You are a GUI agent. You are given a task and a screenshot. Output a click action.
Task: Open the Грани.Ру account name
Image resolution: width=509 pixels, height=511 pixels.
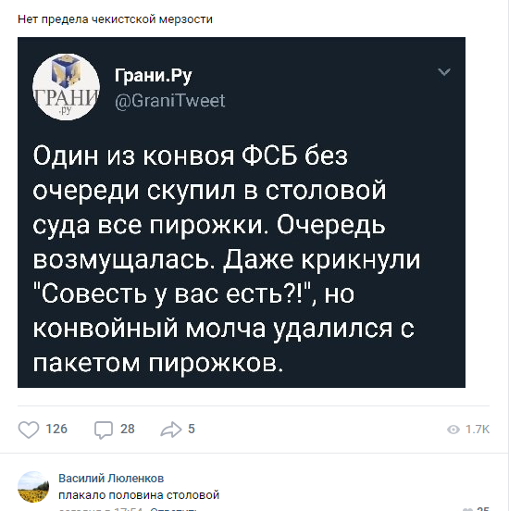[153, 76]
